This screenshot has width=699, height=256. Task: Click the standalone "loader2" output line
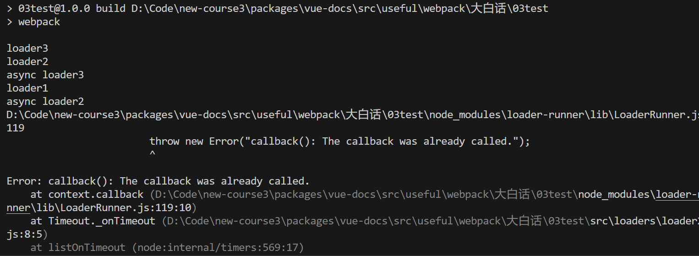tap(27, 61)
